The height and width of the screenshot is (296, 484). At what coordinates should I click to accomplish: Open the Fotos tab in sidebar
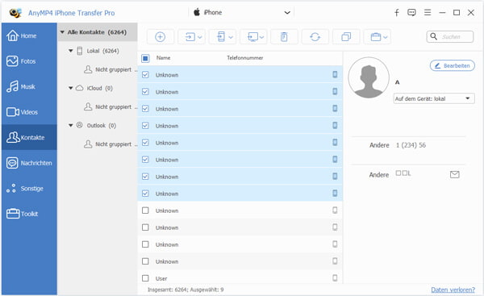click(29, 61)
